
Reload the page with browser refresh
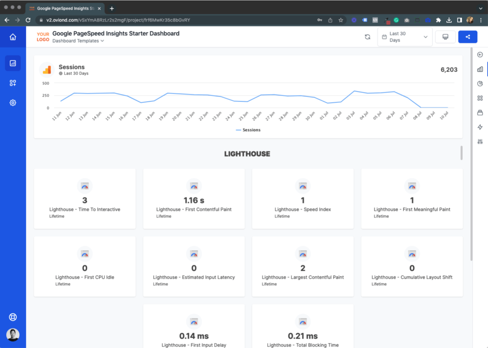(x=28, y=20)
